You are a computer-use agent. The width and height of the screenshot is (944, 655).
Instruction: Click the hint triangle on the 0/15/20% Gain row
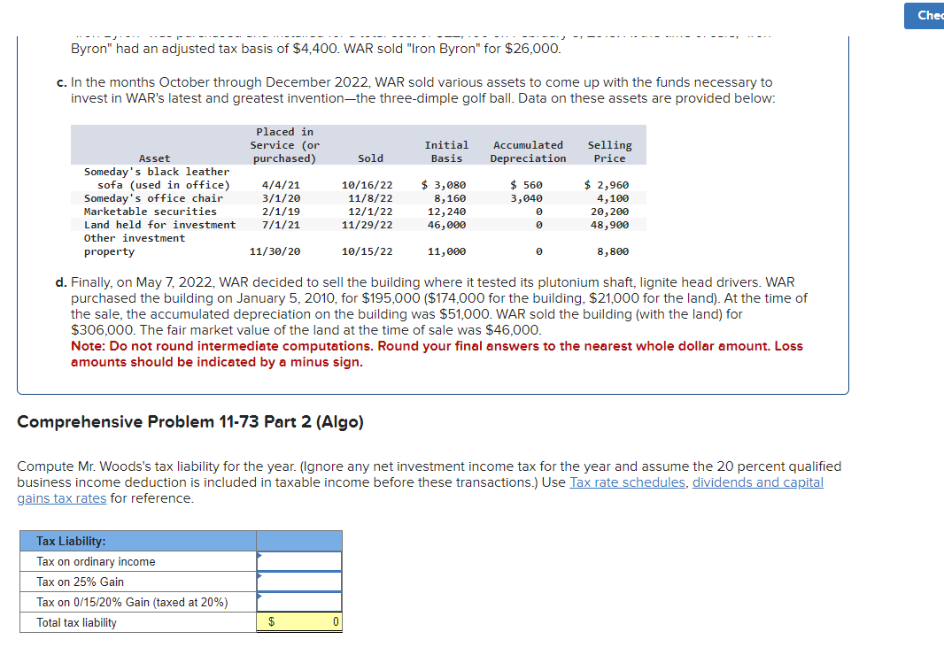coord(258,596)
